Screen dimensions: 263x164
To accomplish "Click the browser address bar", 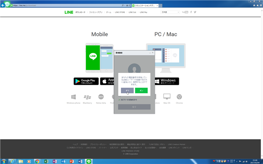I will [x=65, y=5].
